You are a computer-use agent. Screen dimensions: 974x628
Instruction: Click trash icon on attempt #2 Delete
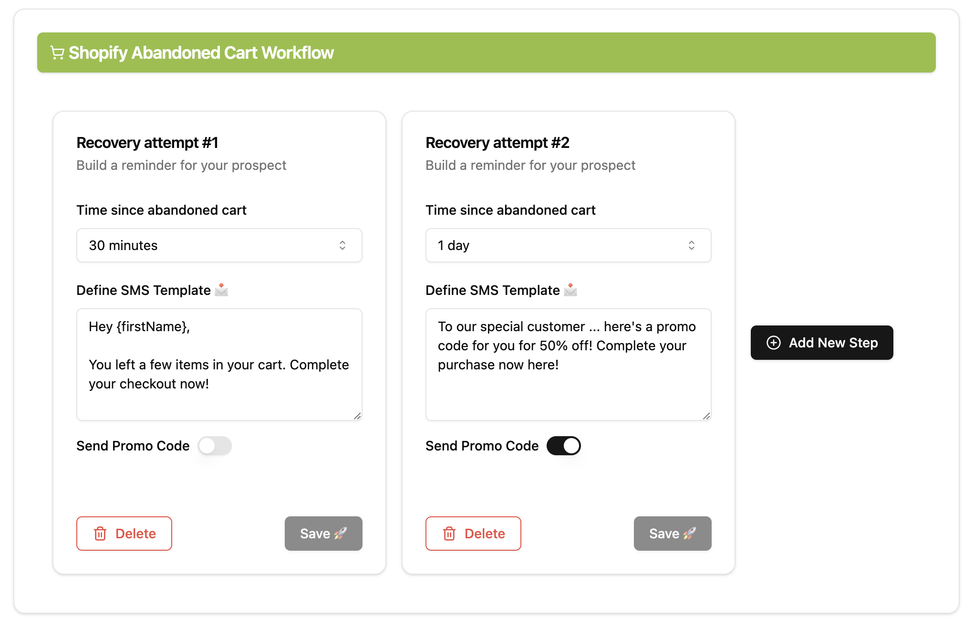449,534
